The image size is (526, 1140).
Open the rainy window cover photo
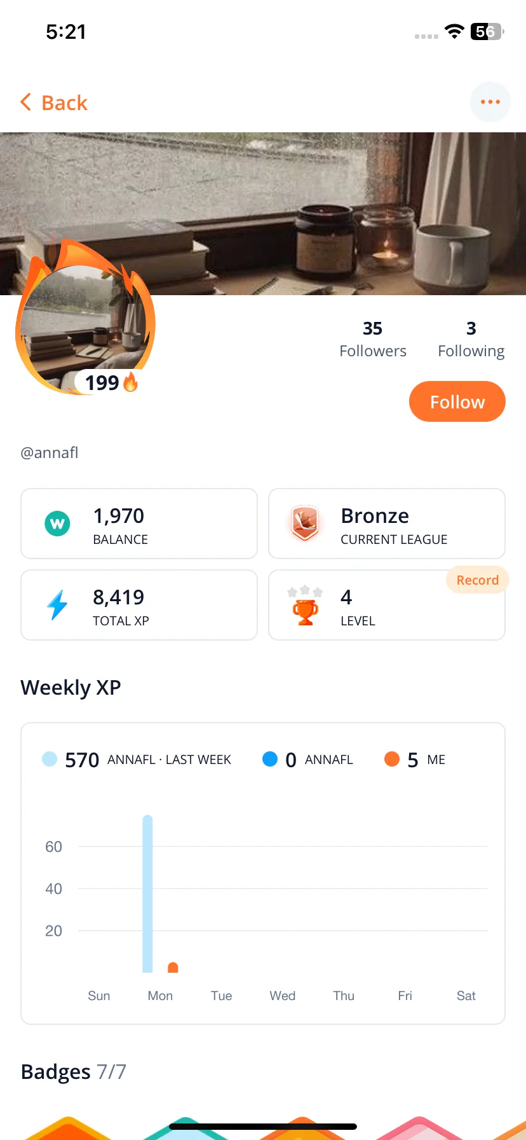[263, 214]
